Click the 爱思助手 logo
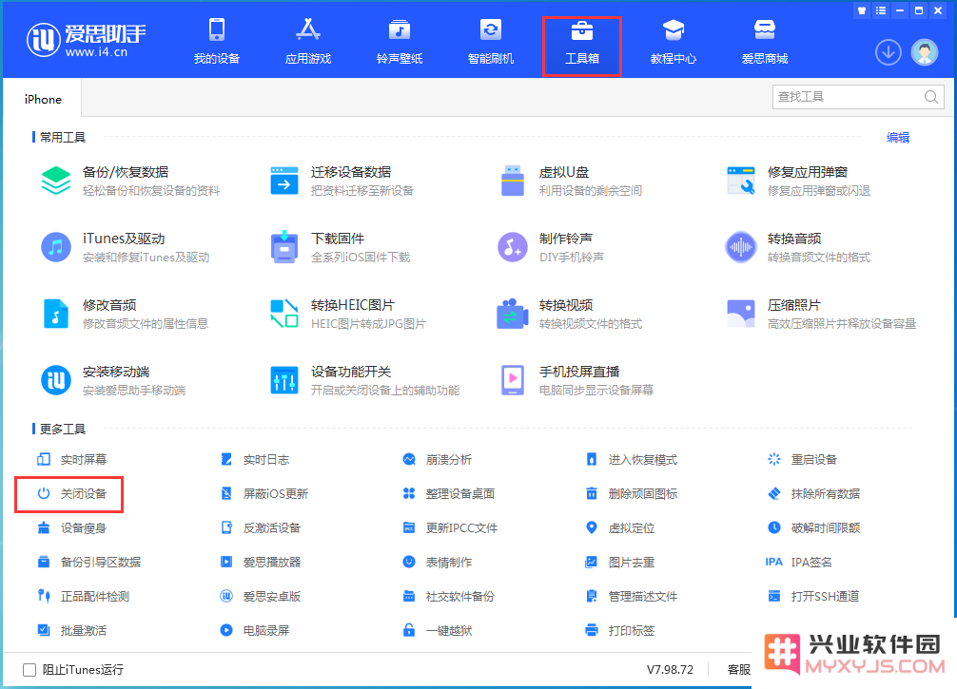The image size is (957, 689). click(x=86, y=40)
